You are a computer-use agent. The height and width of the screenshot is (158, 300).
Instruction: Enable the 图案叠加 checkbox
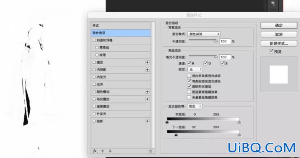coord(94,107)
